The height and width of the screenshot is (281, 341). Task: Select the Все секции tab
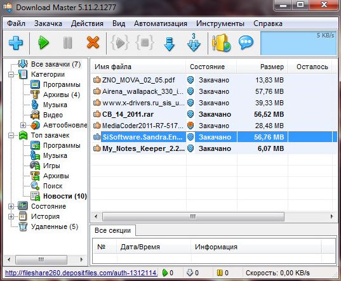click(x=112, y=230)
